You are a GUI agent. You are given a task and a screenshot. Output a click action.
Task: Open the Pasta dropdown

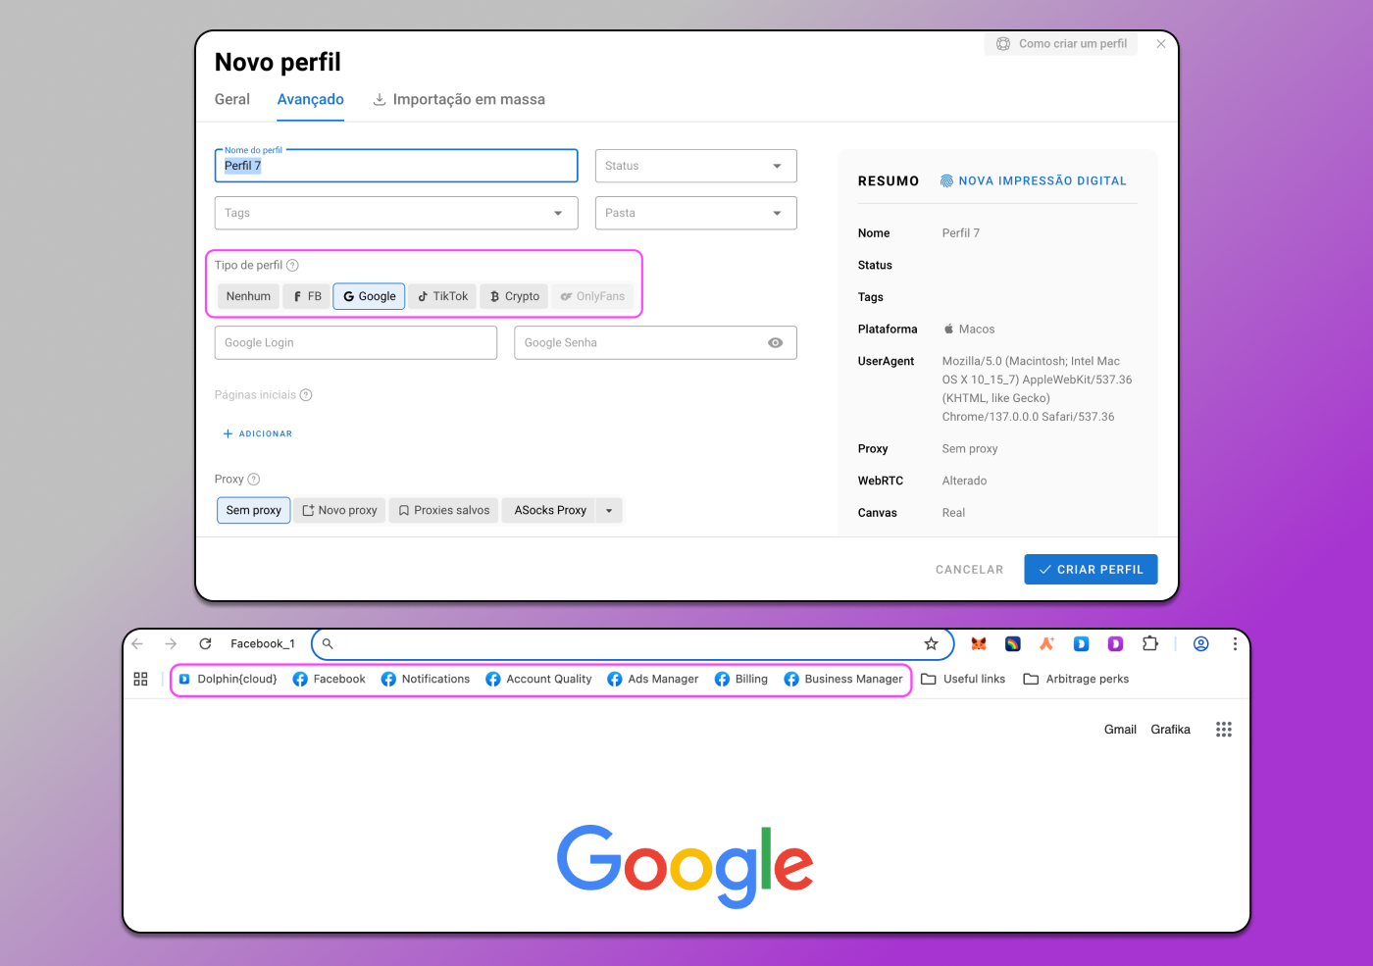pos(695,213)
